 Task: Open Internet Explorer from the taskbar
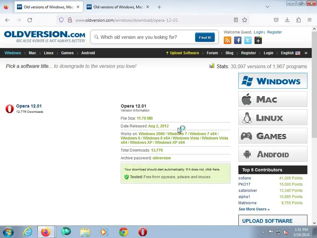[x=28, y=232]
